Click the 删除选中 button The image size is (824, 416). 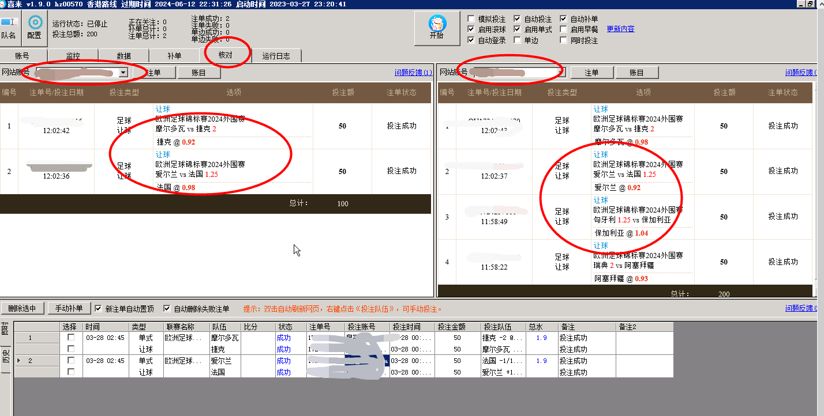tap(23, 308)
